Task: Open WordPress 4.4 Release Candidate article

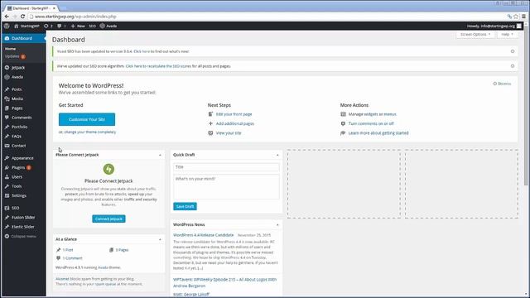Action: pyautogui.click(x=203, y=235)
